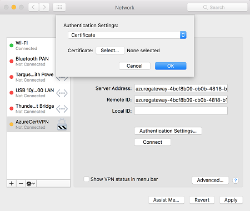The image size is (250, 211).
Task: Click the Select... certificate button
Action: tap(110, 51)
